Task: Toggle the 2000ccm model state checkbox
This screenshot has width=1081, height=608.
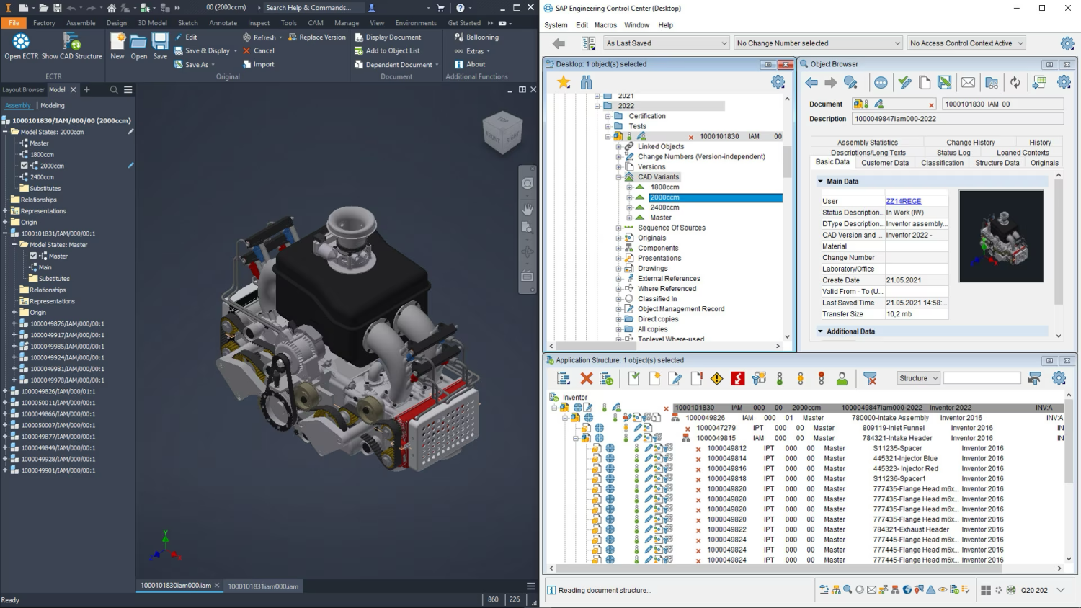Action: point(25,166)
